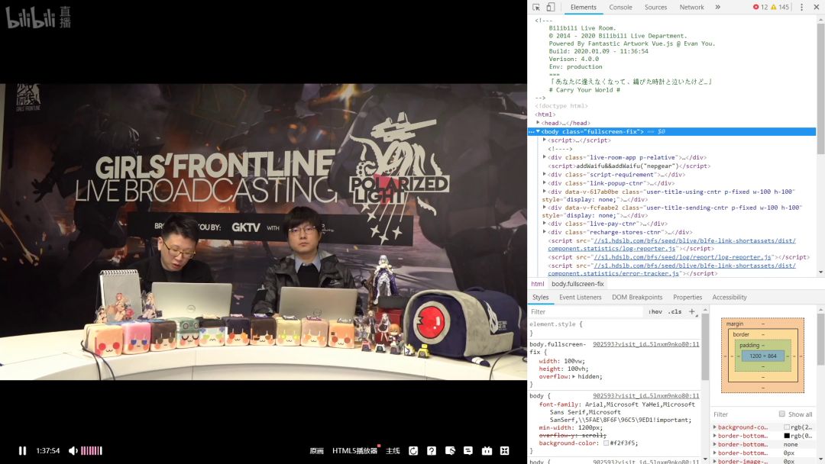825x464 pixels.
Task: Expand the live-pay-ctnr div node
Action: pos(545,224)
